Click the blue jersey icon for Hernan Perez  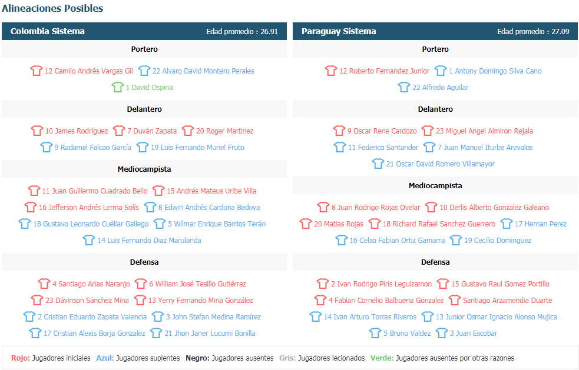pyautogui.click(x=507, y=224)
